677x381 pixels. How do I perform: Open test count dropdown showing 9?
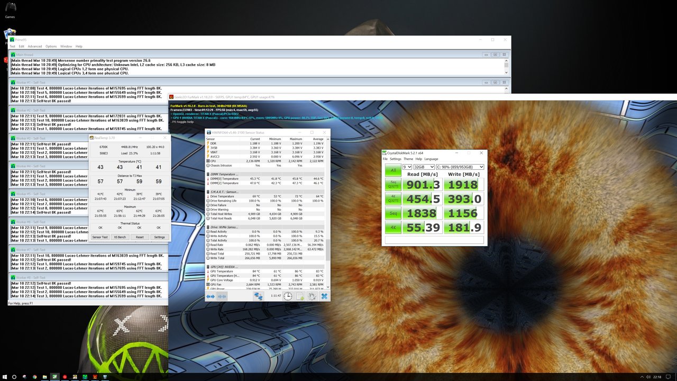pyautogui.click(x=407, y=167)
